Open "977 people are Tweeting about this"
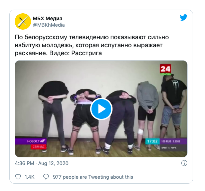Viewport: 205px width, 191px height. point(93,177)
